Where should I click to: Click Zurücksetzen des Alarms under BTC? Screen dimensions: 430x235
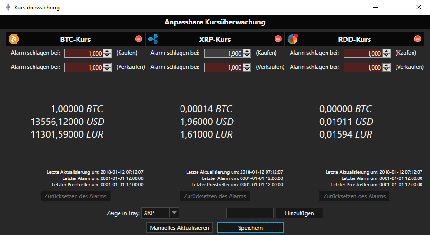pyautogui.click(x=76, y=196)
